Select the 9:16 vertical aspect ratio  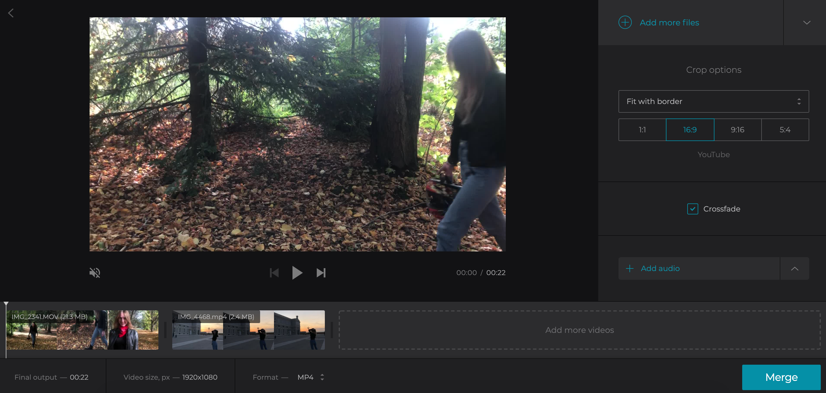click(x=738, y=129)
